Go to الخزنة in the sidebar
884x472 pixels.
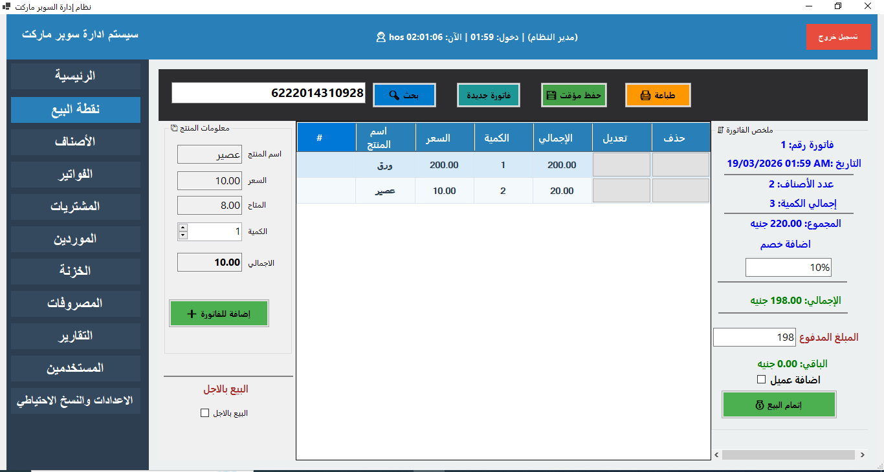pos(76,272)
